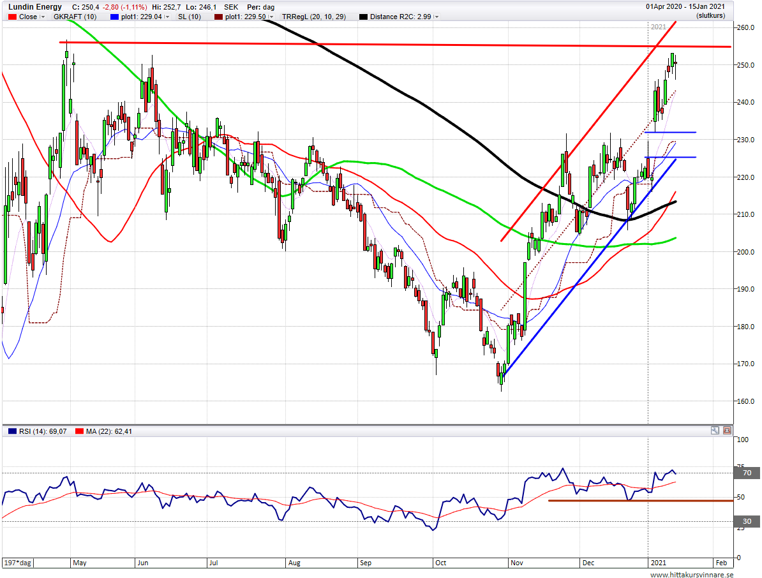Viewport: 762px width, 578px height.
Task: Click the blue plot1 229.04 swatch
Action: 115,17
